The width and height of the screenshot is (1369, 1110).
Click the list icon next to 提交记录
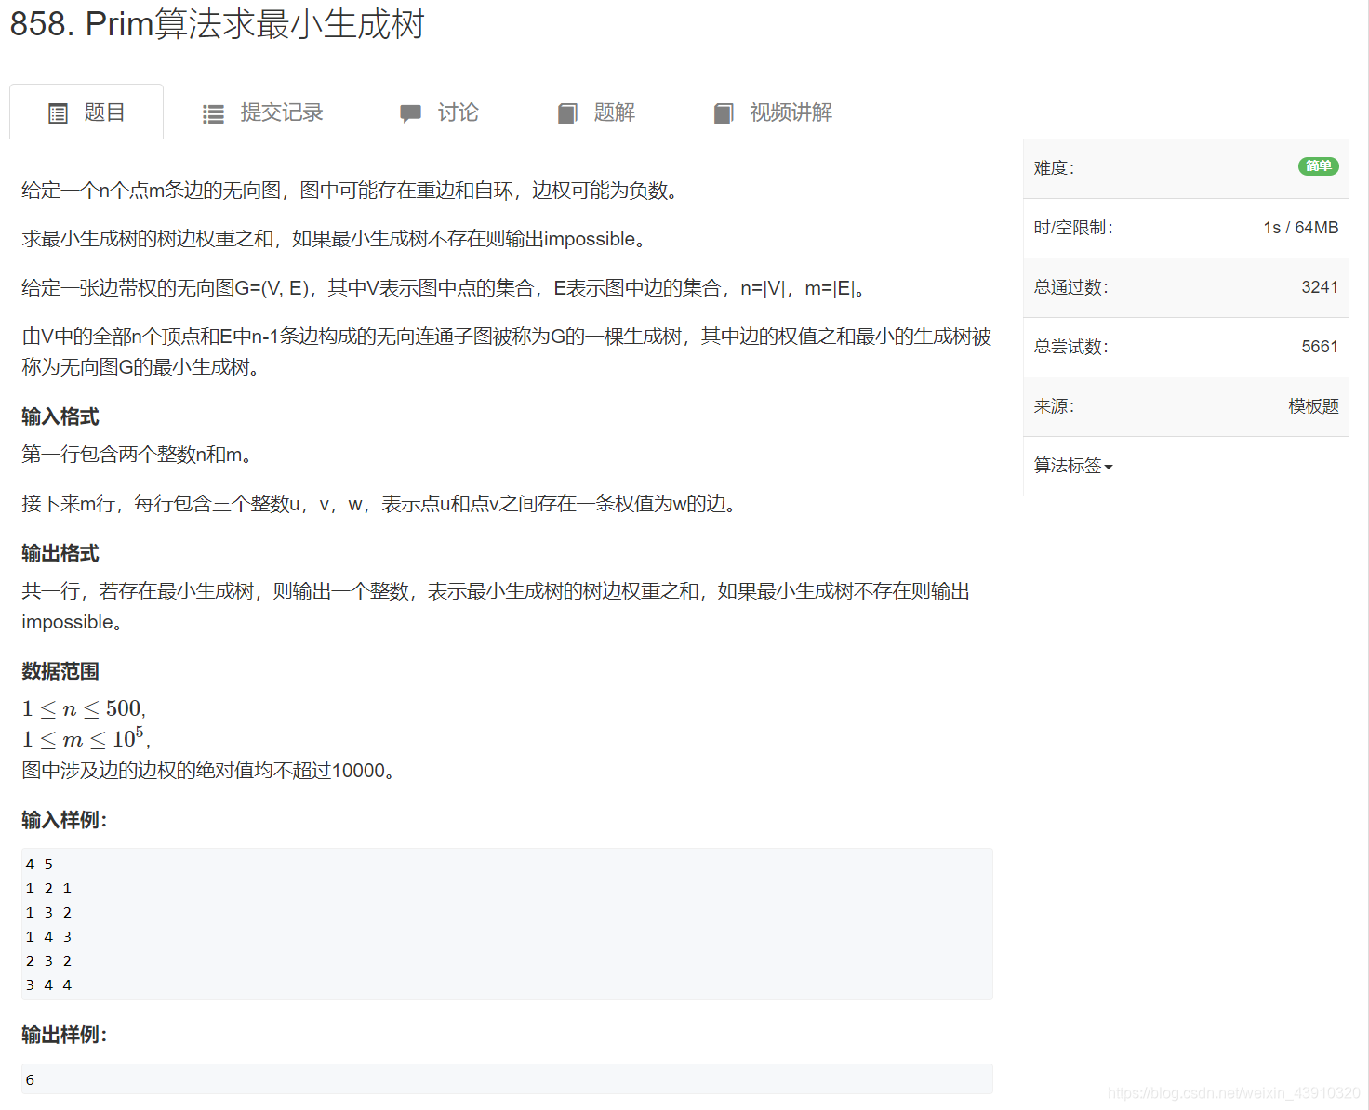[212, 112]
